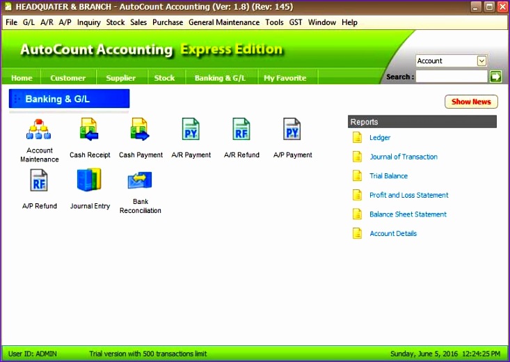
Task: Open the Help menu
Action: pyautogui.click(x=349, y=22)
